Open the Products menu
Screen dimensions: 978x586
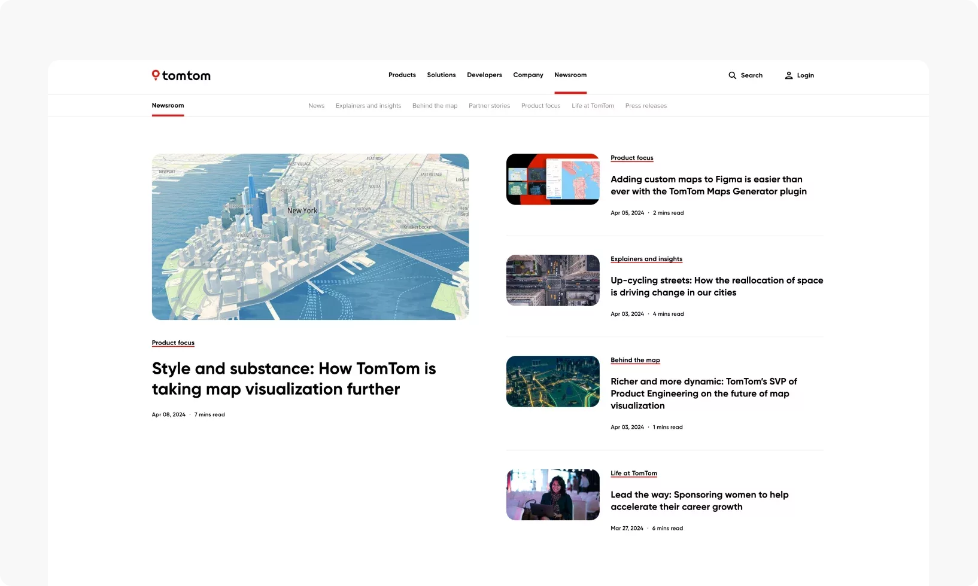pyautogui.click(x=402, y=75)
